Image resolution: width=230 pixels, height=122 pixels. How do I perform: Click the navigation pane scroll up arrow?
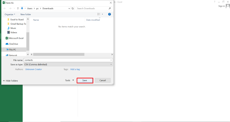[28, 19]
